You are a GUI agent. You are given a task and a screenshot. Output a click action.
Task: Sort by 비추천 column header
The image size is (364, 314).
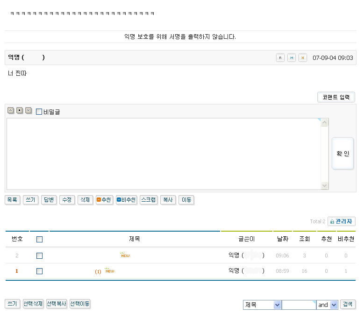point(346,239)
